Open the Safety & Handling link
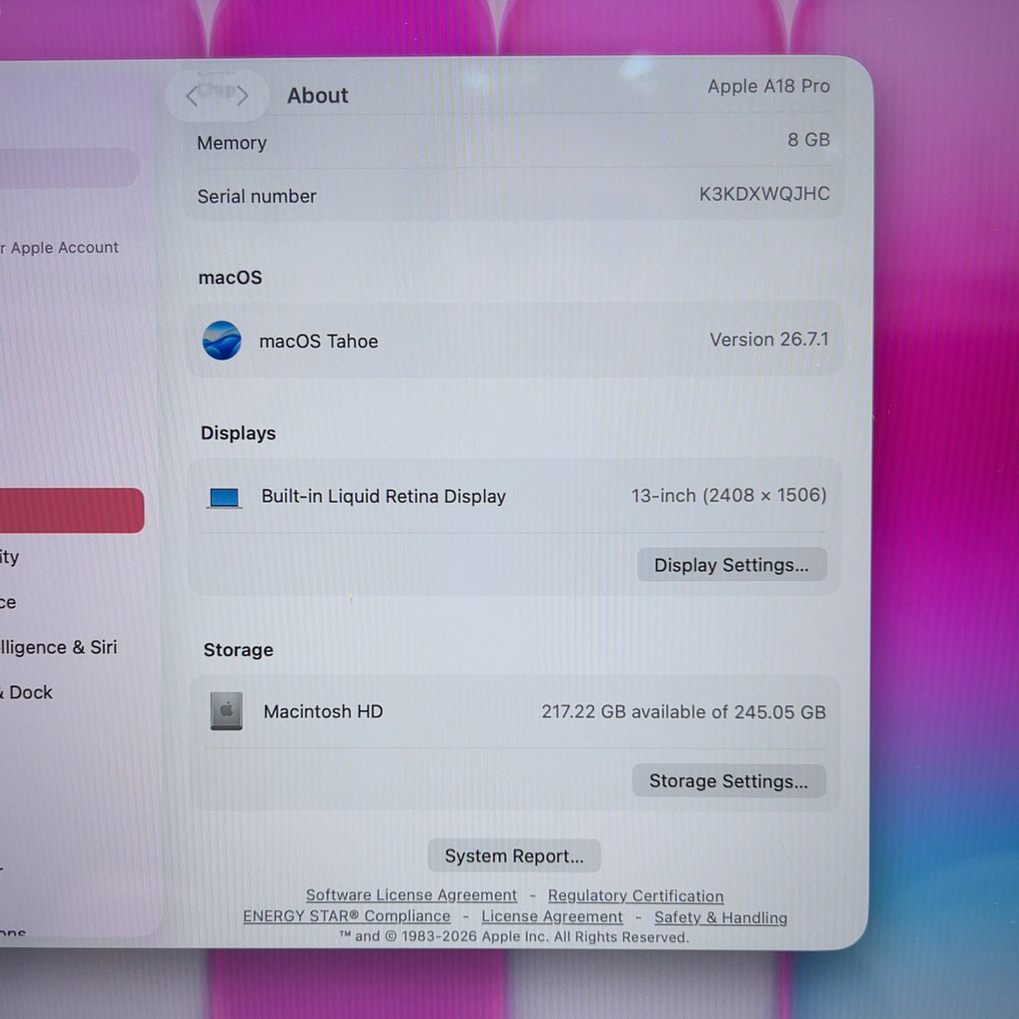The width and height of the screenshot is (1019, 1019). [721, 918]
